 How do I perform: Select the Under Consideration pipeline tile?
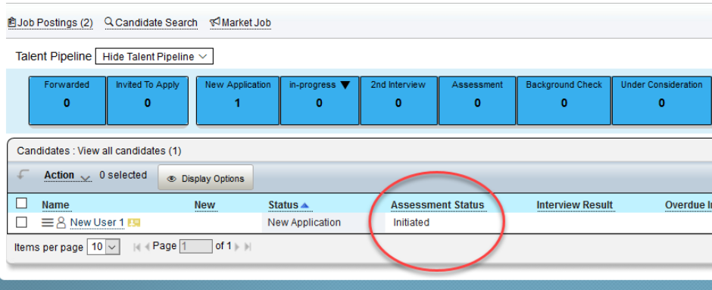(661, 100)
